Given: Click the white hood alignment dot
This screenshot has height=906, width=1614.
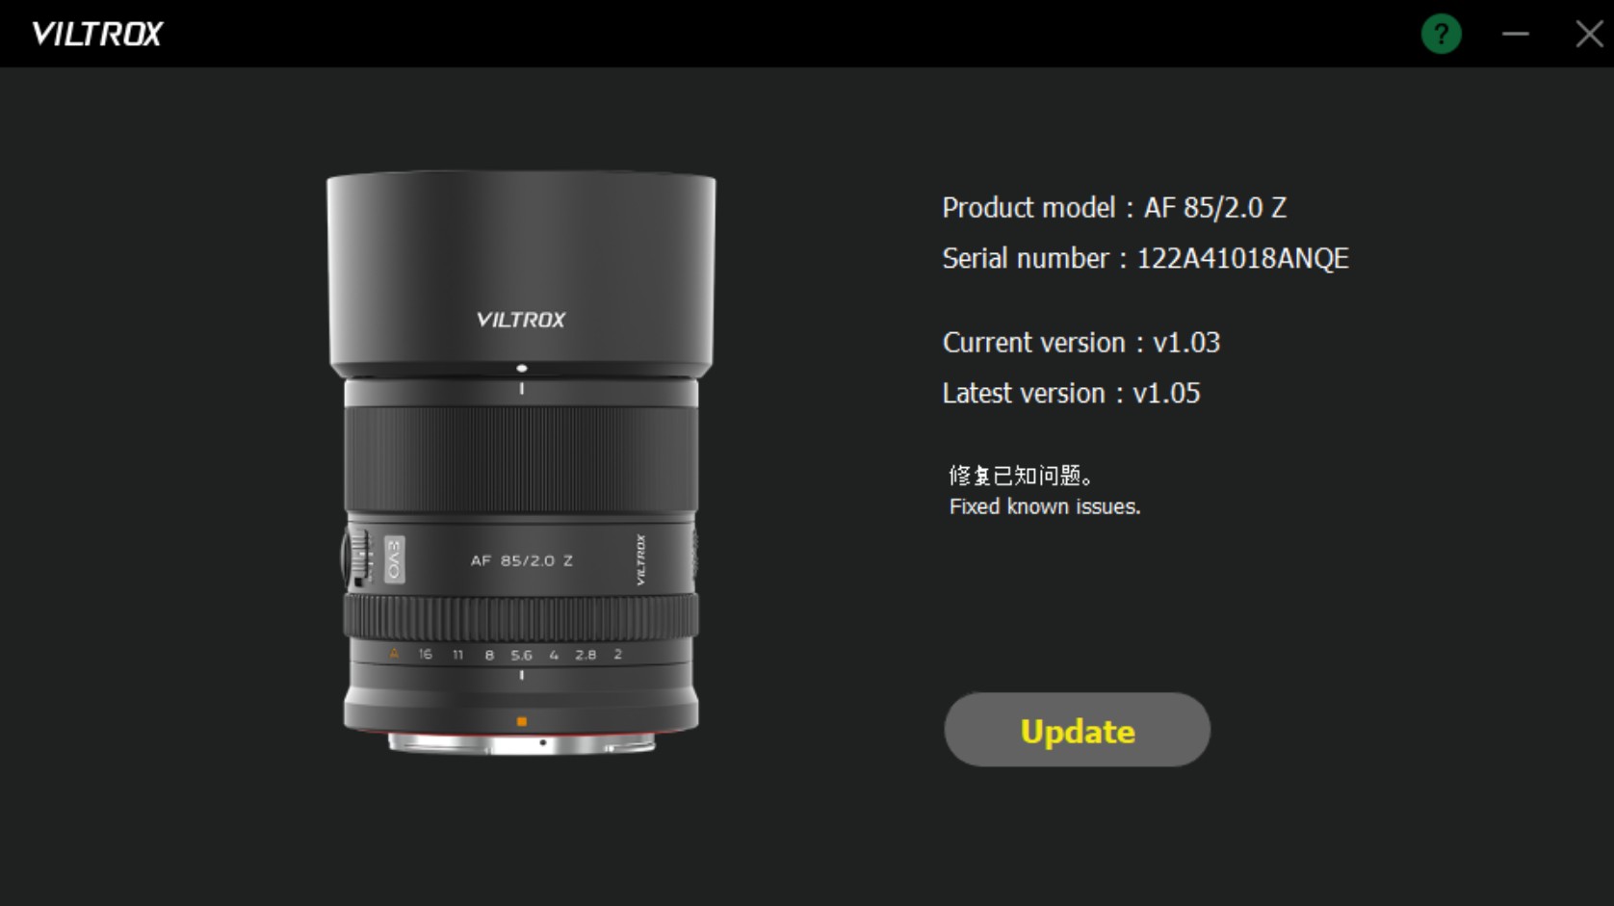Looking at the screenshot, I should point(522,368).
